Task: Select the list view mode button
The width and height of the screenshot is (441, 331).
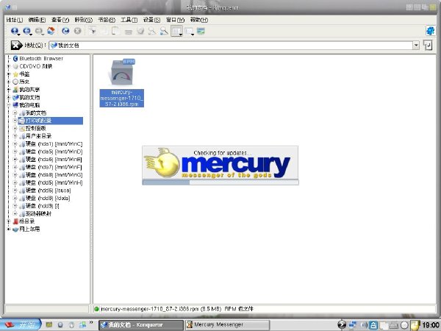Action: pyautogui.click(x=188, y=31)
